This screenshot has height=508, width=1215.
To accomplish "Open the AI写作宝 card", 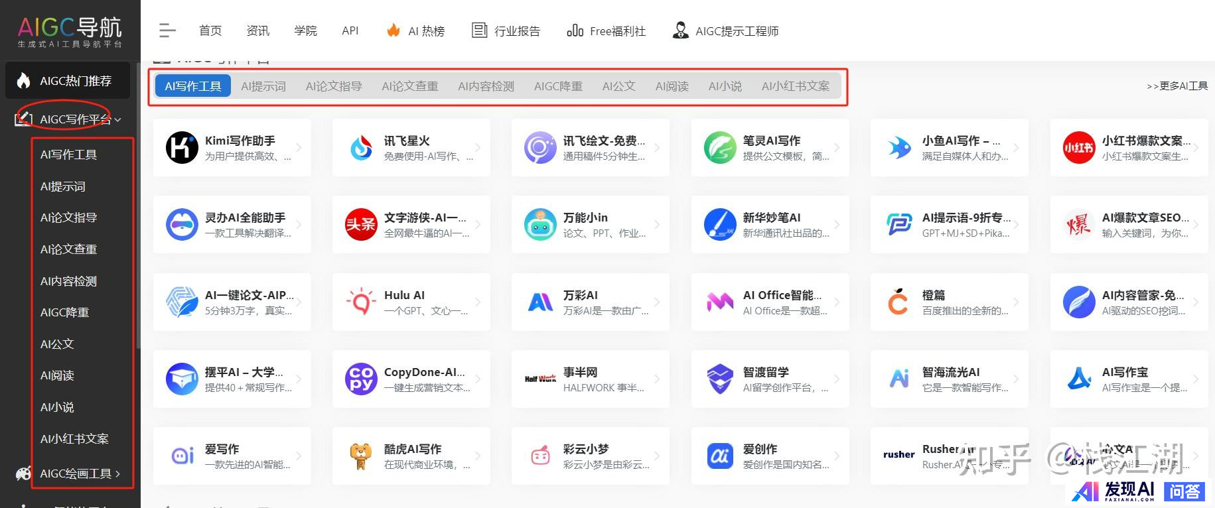I will coord(1129,379).
